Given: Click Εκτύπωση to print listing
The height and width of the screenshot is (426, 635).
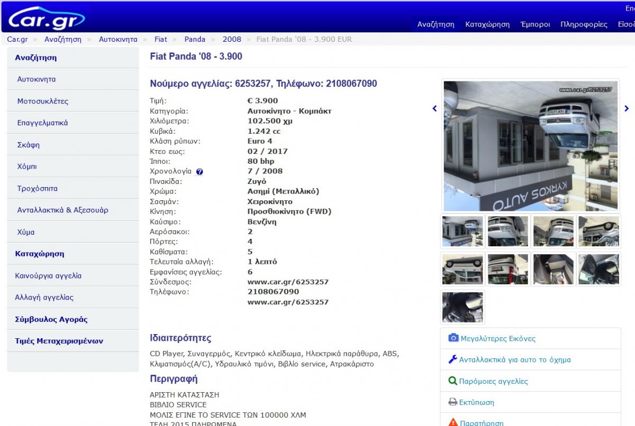Looking at the screenshot, I should pyautogui.click(x=477, y=402).
